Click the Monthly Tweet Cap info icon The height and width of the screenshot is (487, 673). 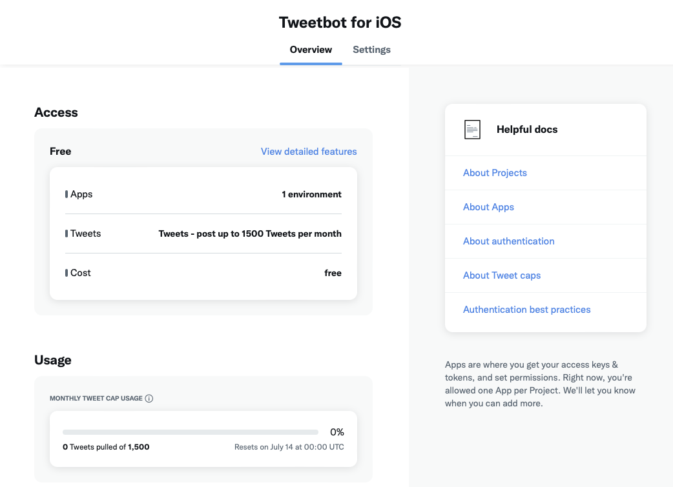click(149, 399)
